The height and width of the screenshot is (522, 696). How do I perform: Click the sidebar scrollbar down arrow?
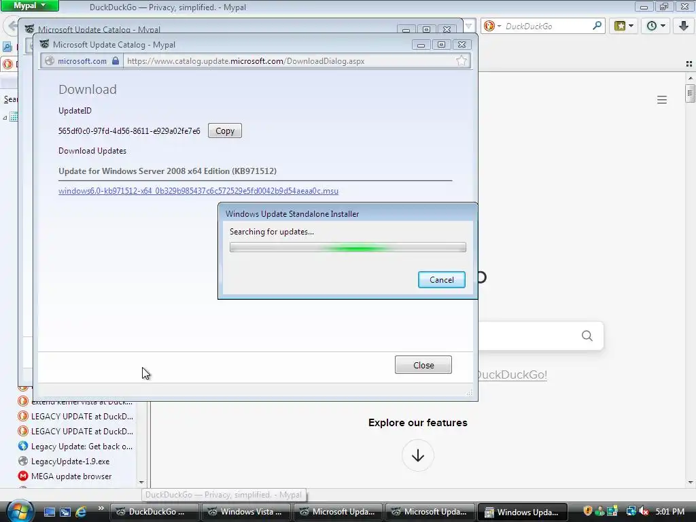[141, 483]
